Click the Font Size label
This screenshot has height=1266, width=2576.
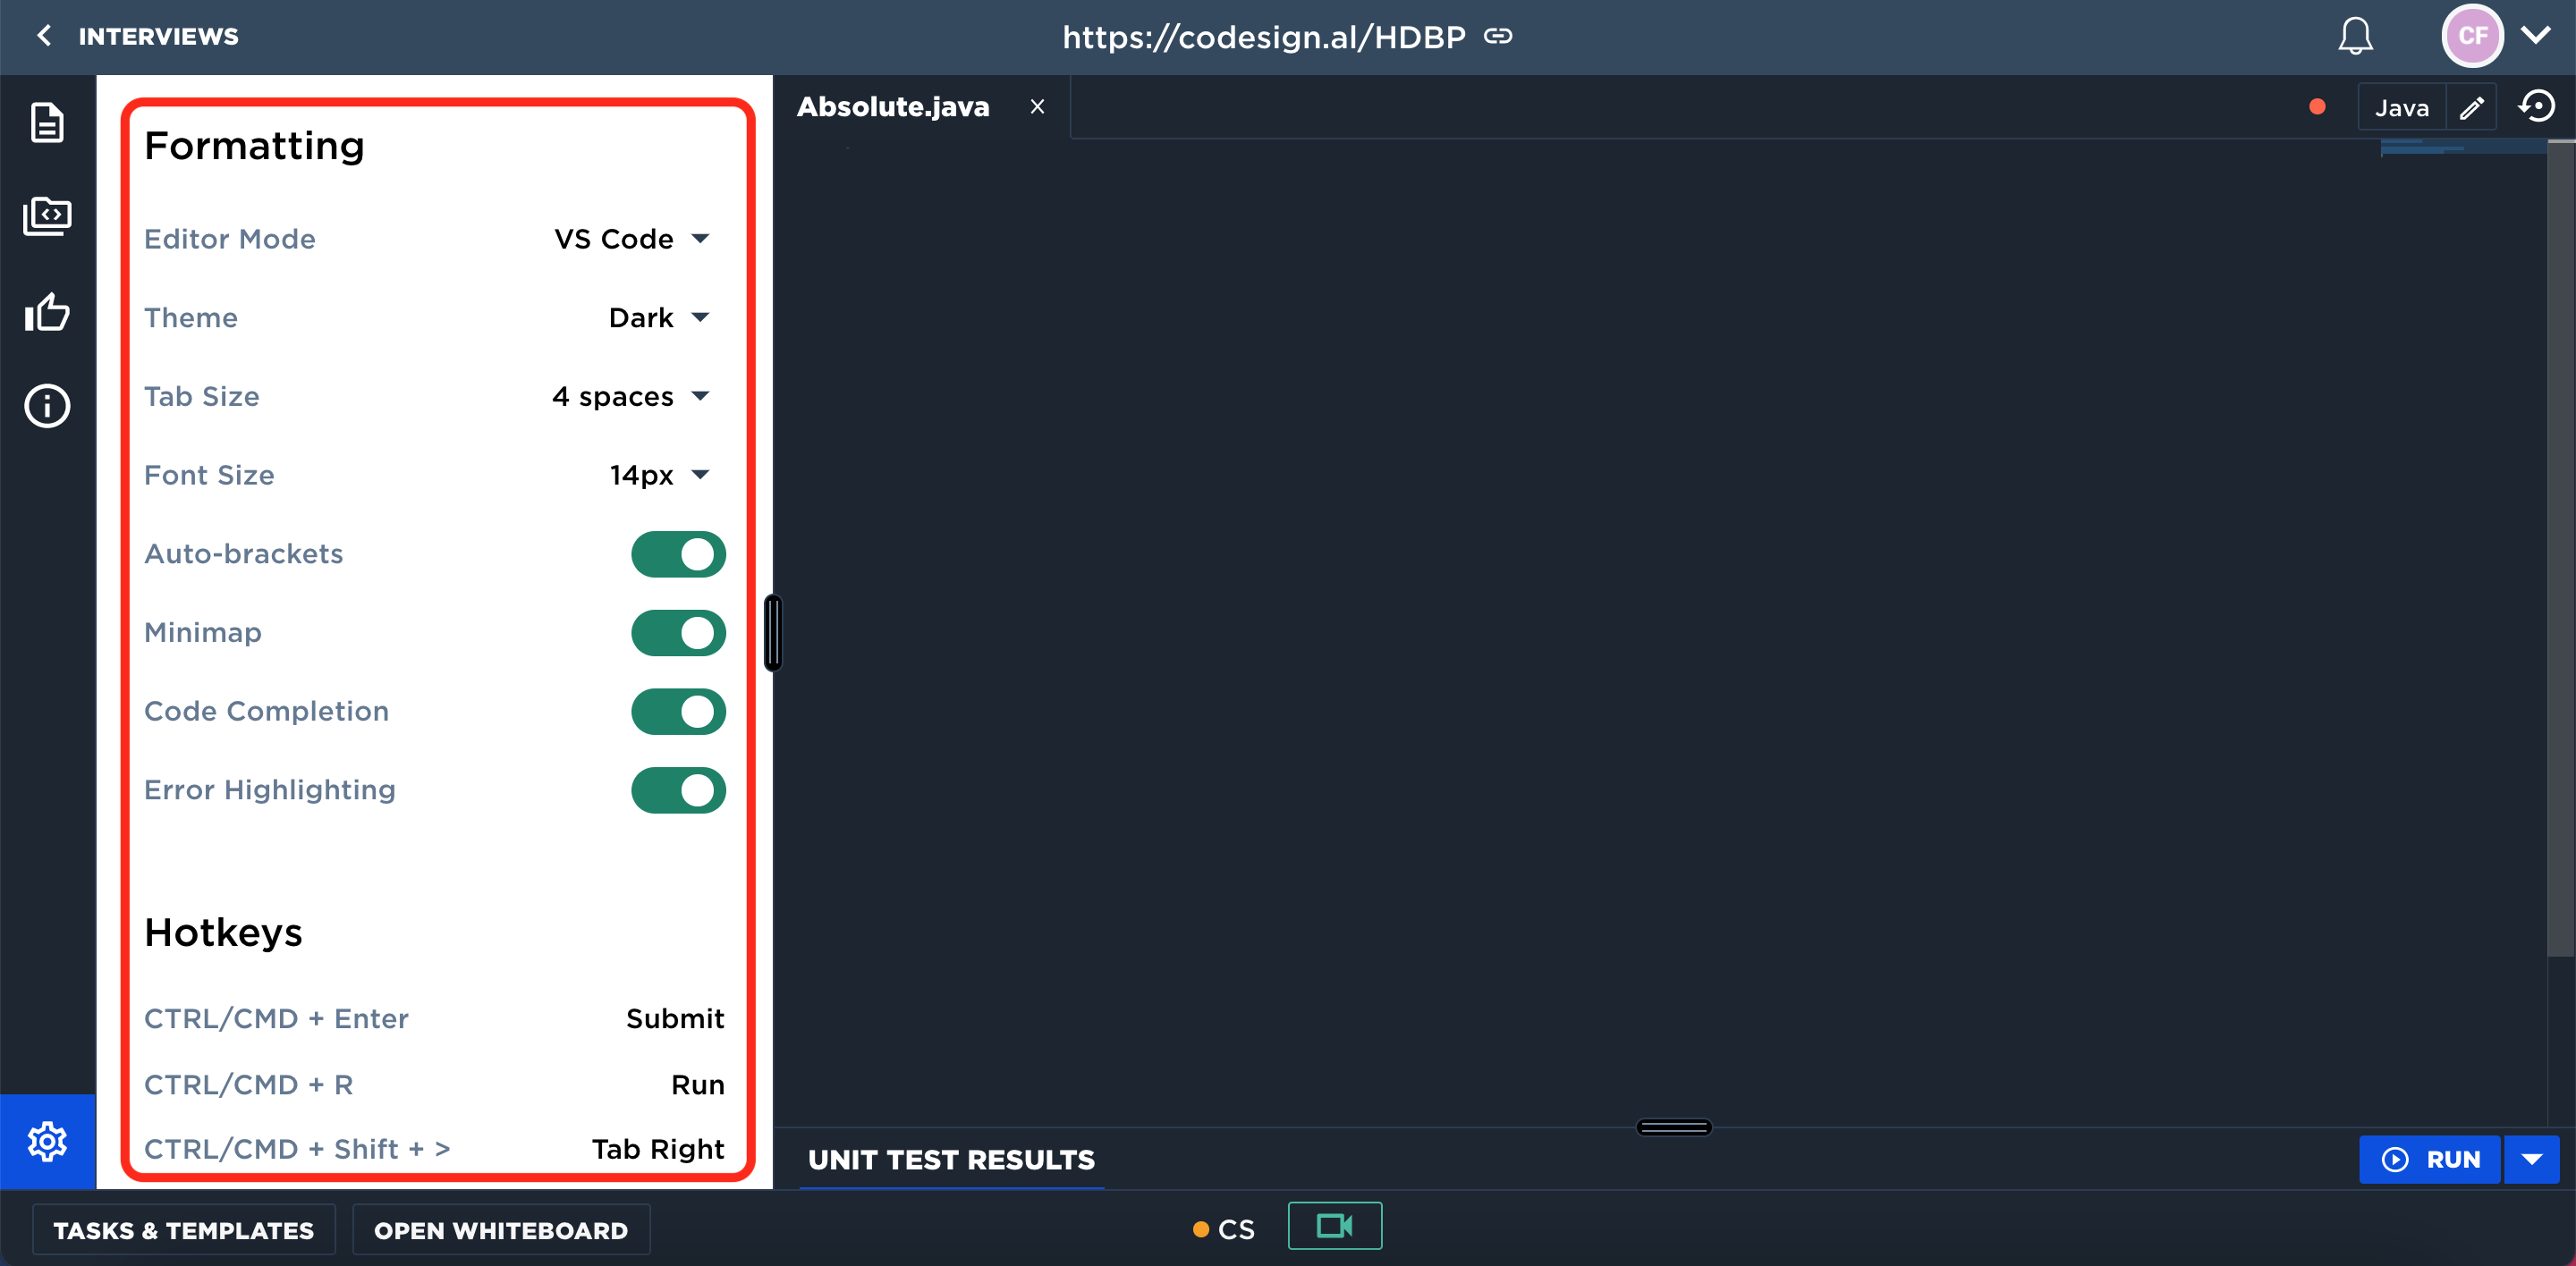click(209, 476)
